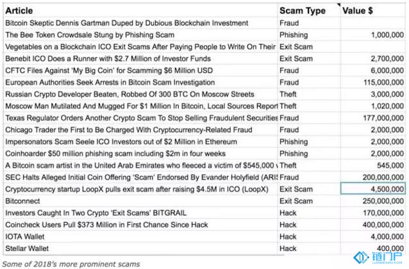409x269 pixels.
Task: Click the 400,000,000 value cell
Action: (x=373, y=225)
